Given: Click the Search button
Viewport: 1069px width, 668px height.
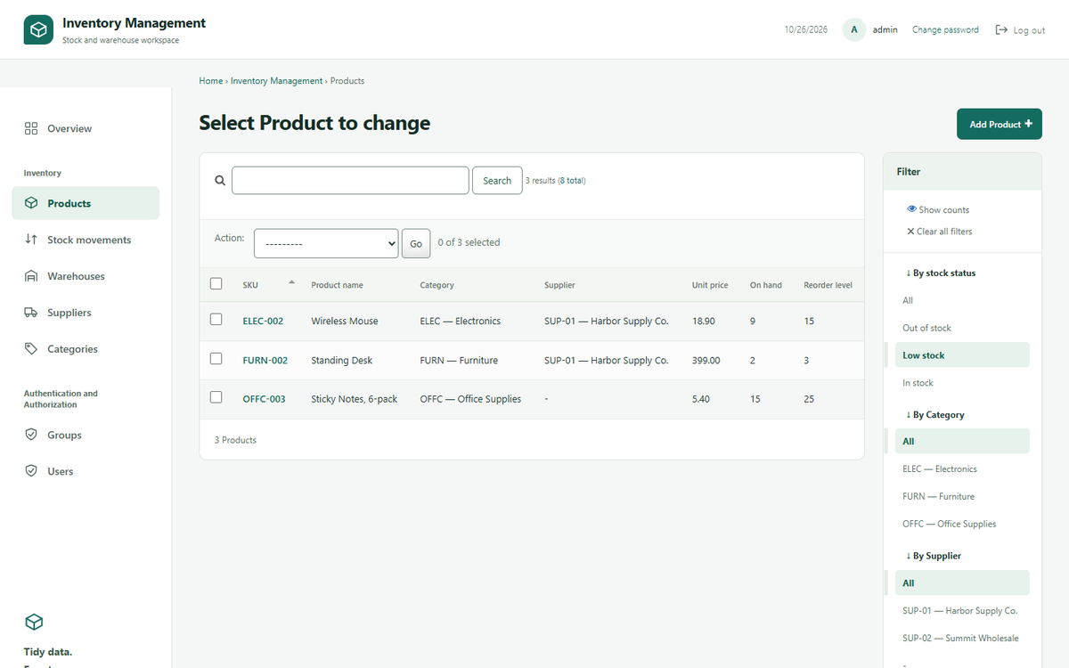Looking at the screenshot, I should [497, 181].
